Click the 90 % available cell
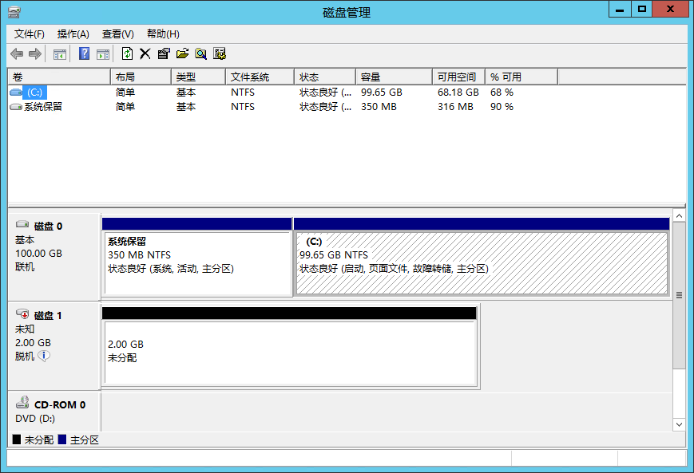Viewport: 694px width, 473px height. coord(502,107)
